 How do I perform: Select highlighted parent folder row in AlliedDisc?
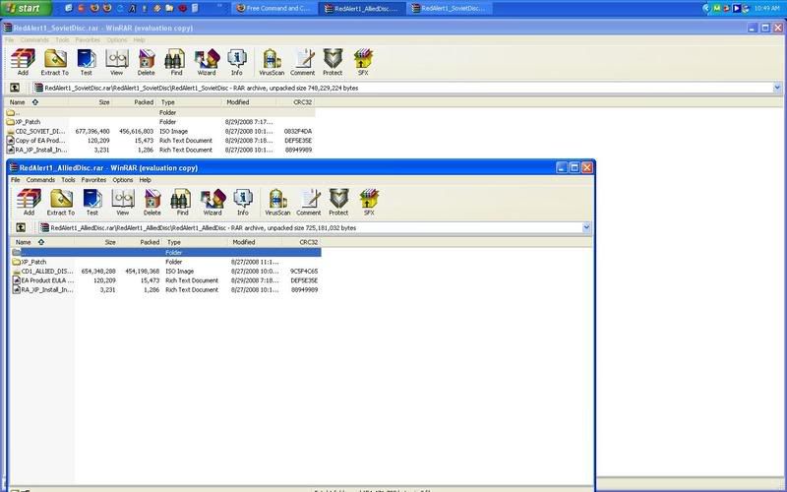[x=166, y=252]
